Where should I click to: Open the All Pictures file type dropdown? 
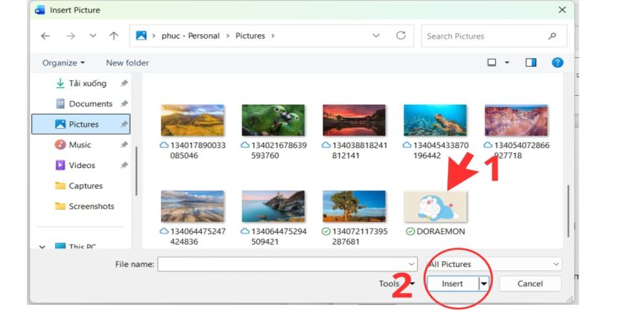click(493, 264)
